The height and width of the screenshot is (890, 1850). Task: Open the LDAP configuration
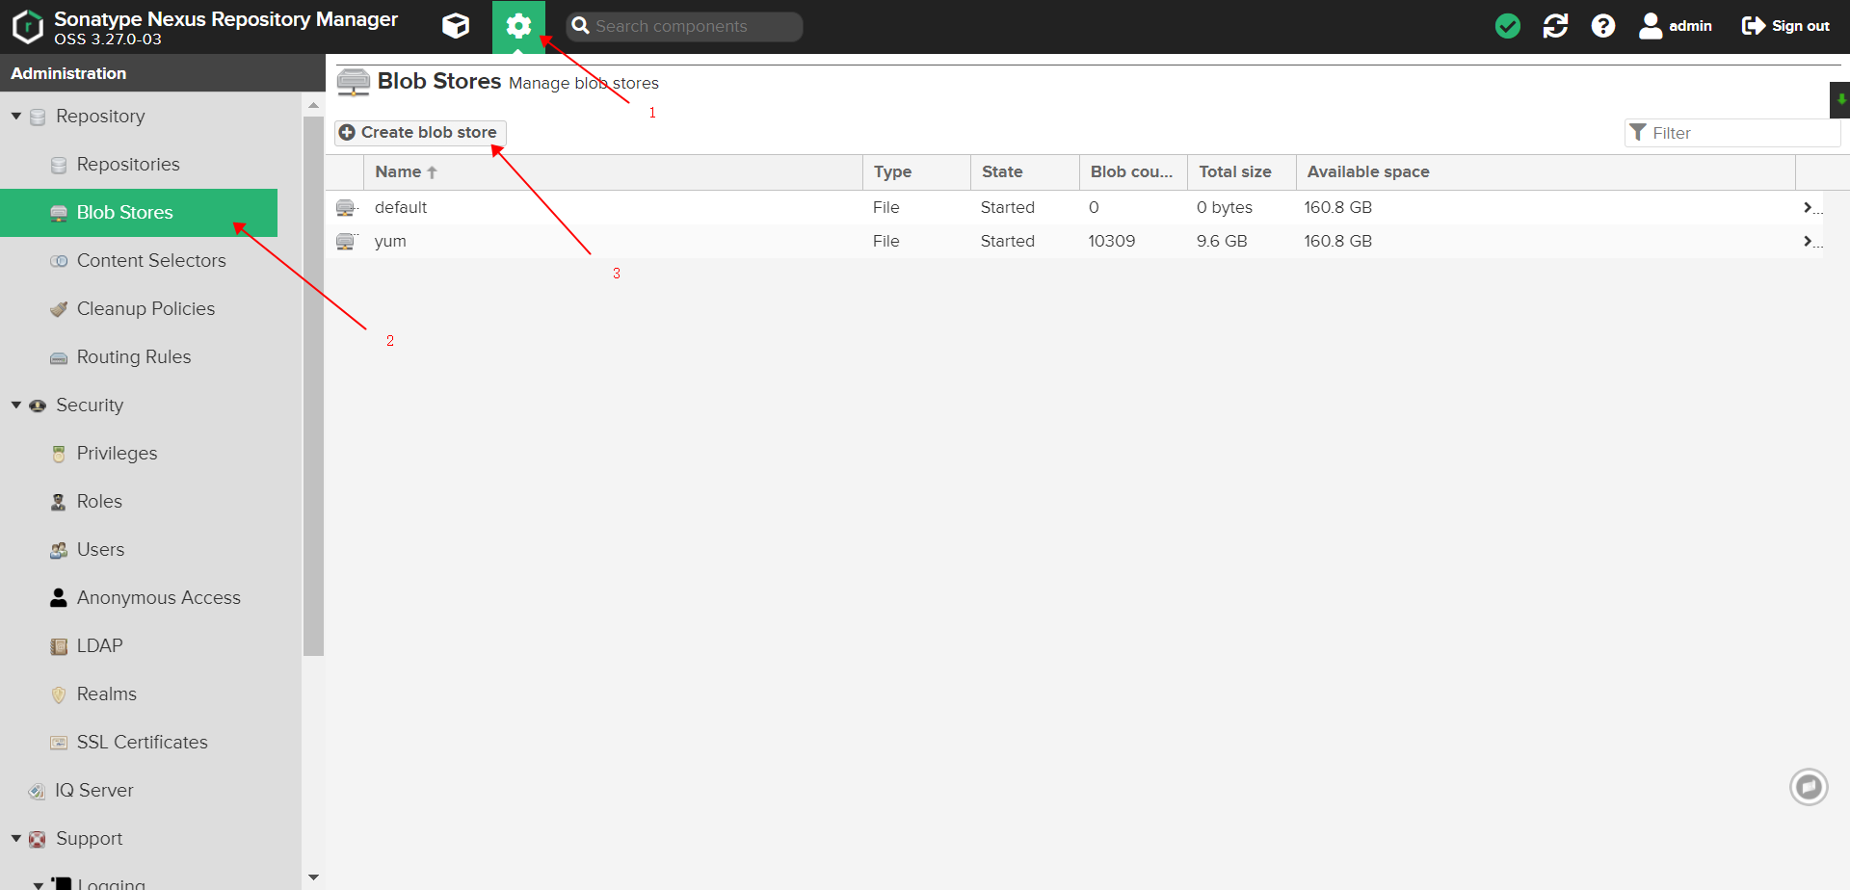pos(99,645)
